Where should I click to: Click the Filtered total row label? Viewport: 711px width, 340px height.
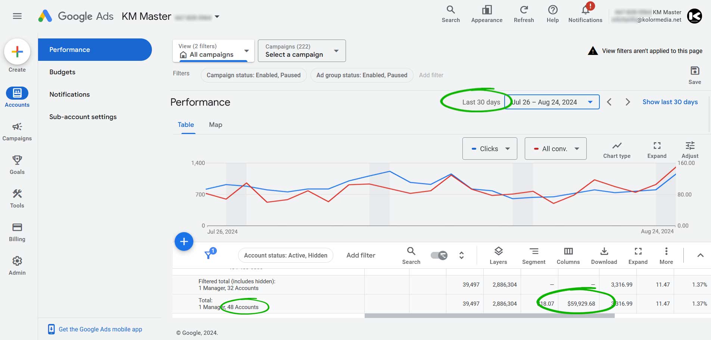tap(237, 284)
